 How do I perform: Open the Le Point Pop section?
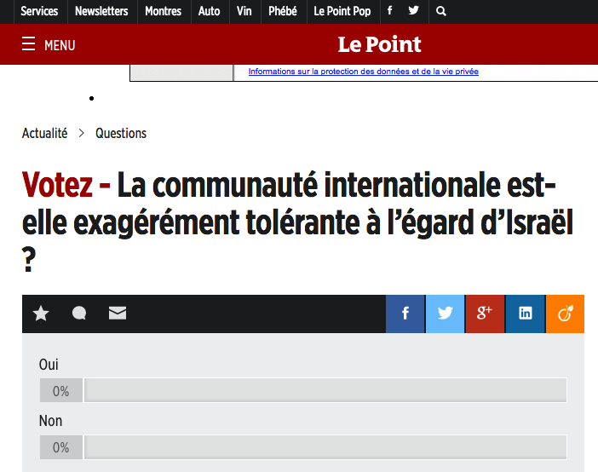[x=342, y=11]
